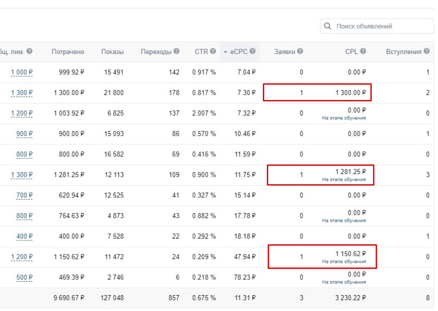Sort table by Потрачено column

tap(68, 52)
